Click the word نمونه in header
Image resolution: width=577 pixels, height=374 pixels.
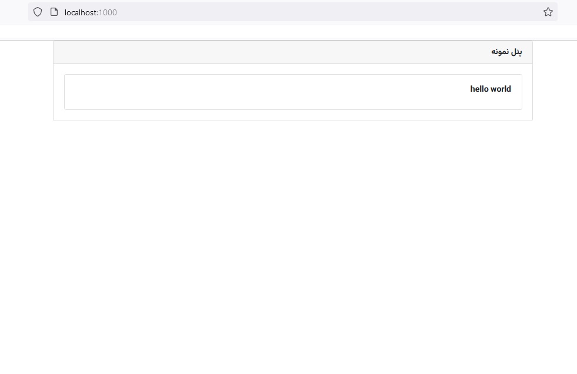click(499, 52)
